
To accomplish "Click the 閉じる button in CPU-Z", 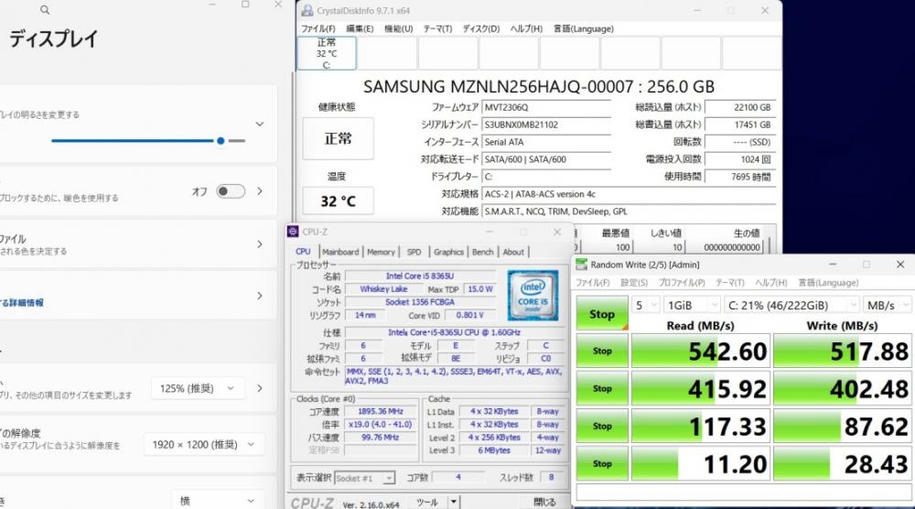I will (x=544, y=502).
